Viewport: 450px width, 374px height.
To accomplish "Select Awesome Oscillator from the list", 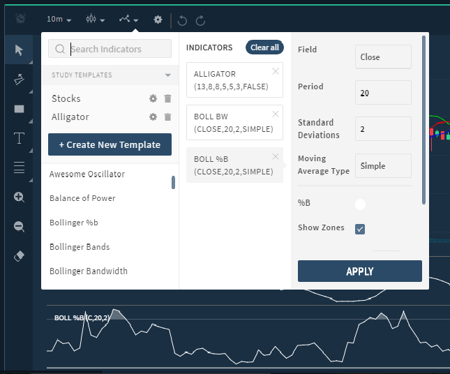I will [x=87, y=174].
